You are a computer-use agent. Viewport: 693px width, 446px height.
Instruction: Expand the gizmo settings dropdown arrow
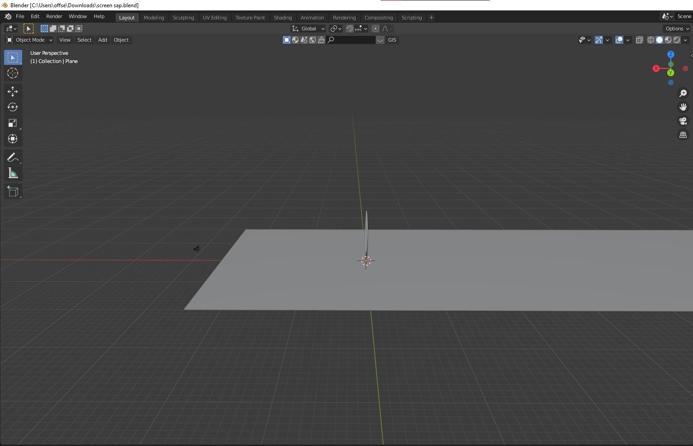(x=607, y=40)
